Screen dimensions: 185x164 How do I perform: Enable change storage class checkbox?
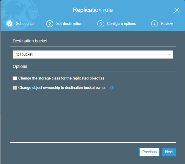[x=15, y=78]
